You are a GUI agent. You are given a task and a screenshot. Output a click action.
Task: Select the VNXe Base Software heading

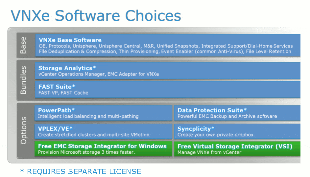click(70, 40)
